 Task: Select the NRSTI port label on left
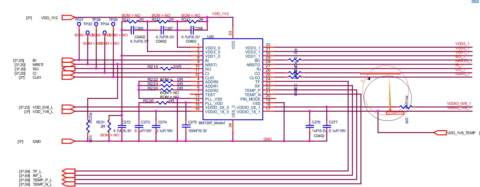38,65
